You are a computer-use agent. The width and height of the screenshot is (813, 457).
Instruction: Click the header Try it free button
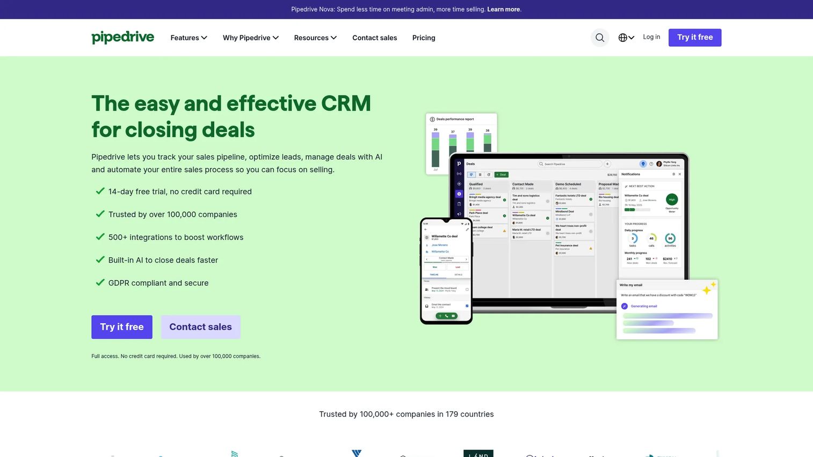(695, 38)
